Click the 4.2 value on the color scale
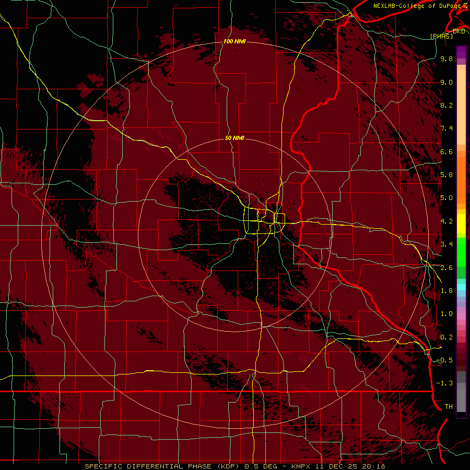This screenshot has width=470, height=470. pyautogui.click(x=446, y=221)
